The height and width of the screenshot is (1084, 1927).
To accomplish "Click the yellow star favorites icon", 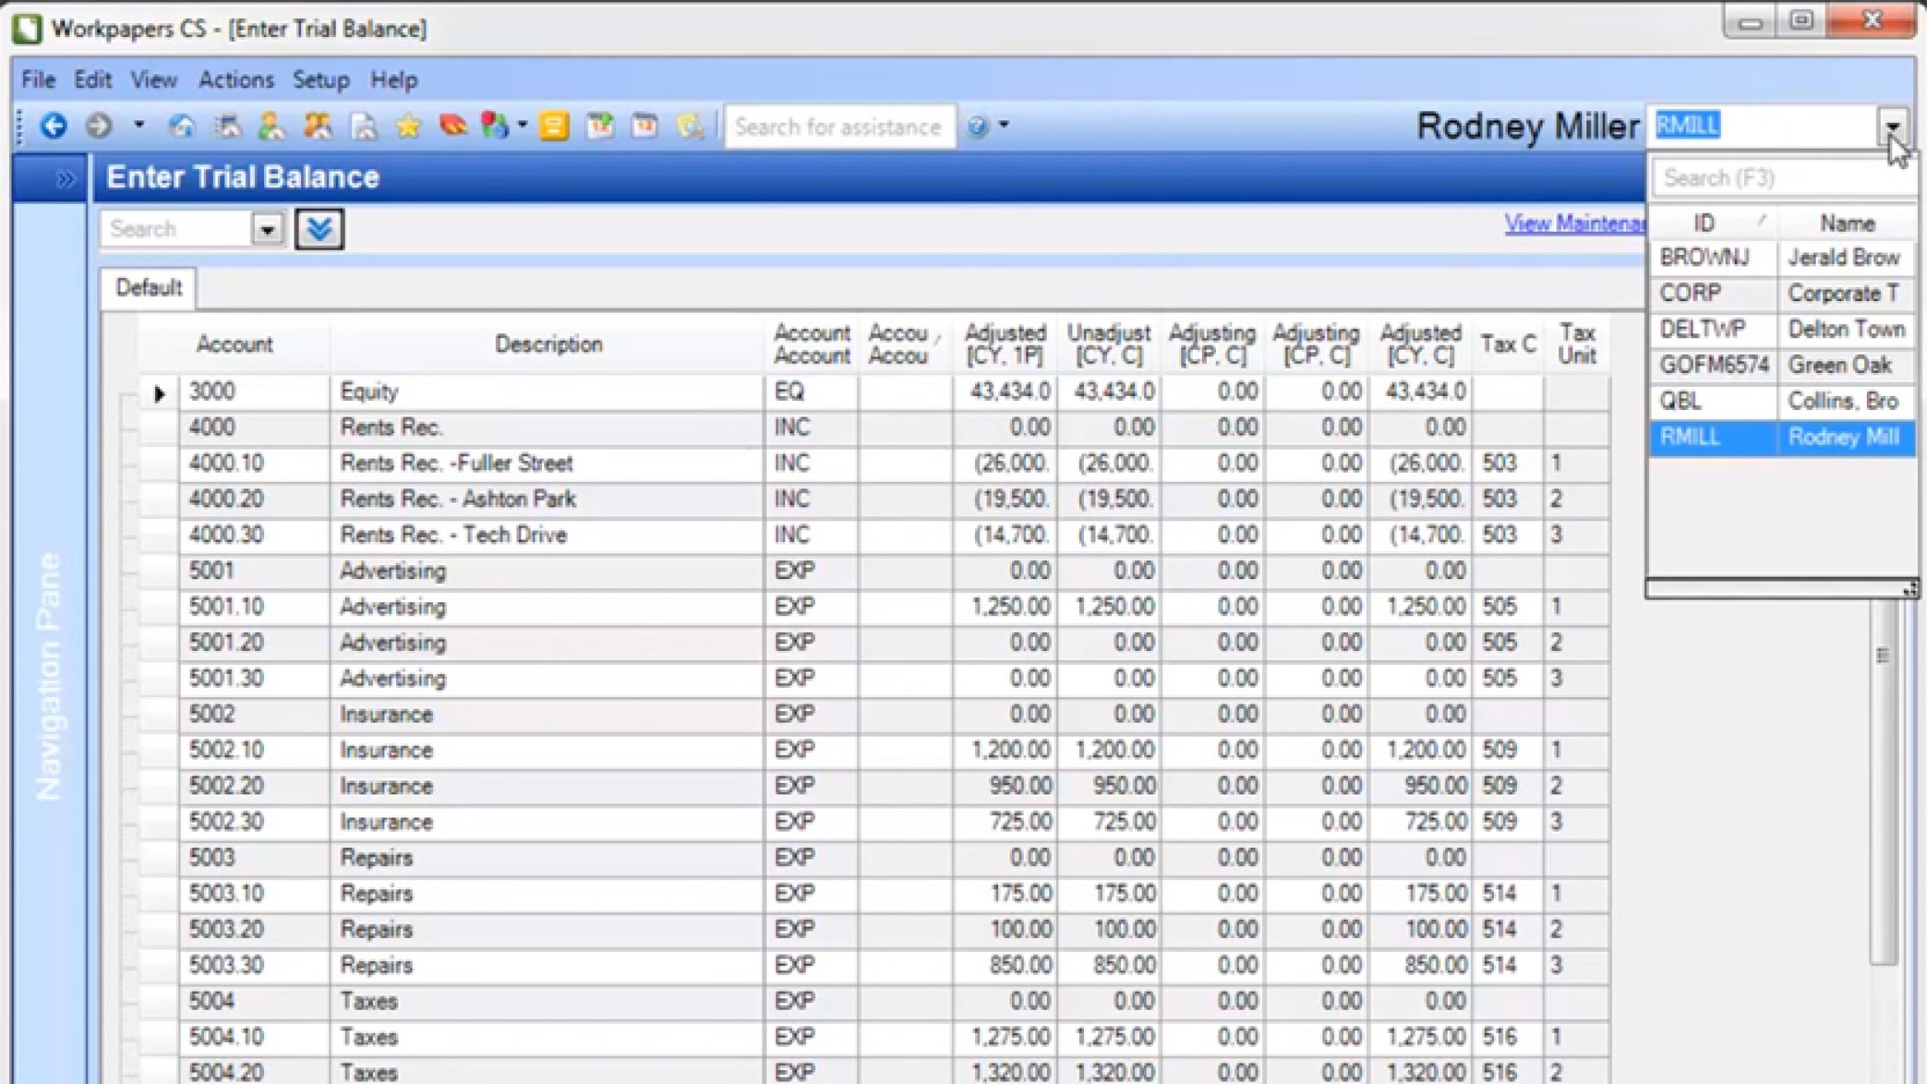I will point(408,126).
